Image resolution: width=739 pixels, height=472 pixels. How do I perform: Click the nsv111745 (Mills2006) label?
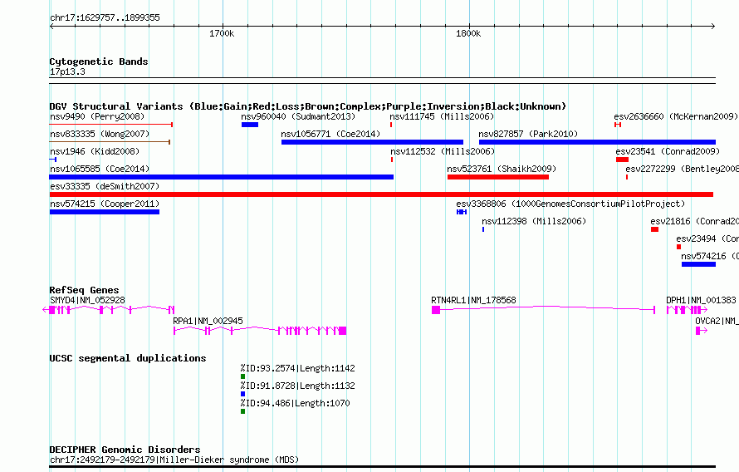pos(442,116)
